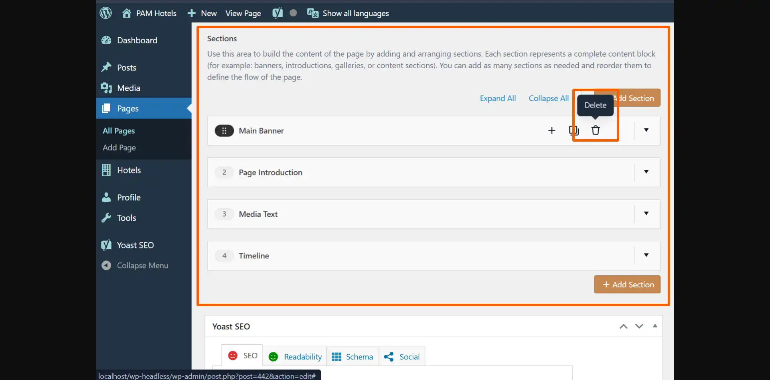Click the WordPress logo in the admin bar
The width and height of the screenshot is (770, 380).
click(106, 13)
